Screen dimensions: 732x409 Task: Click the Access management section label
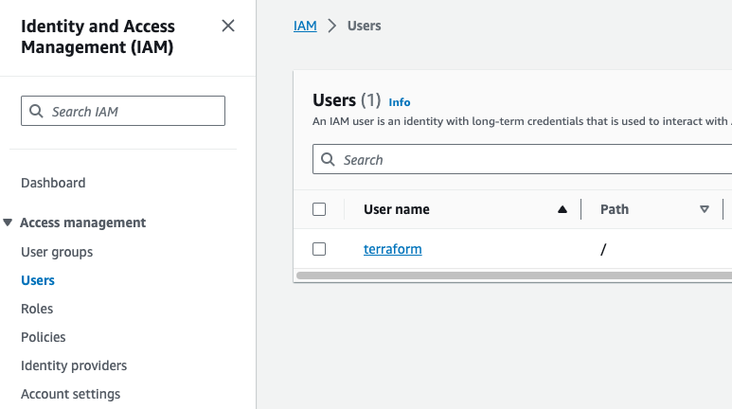(x=82, y=222)
